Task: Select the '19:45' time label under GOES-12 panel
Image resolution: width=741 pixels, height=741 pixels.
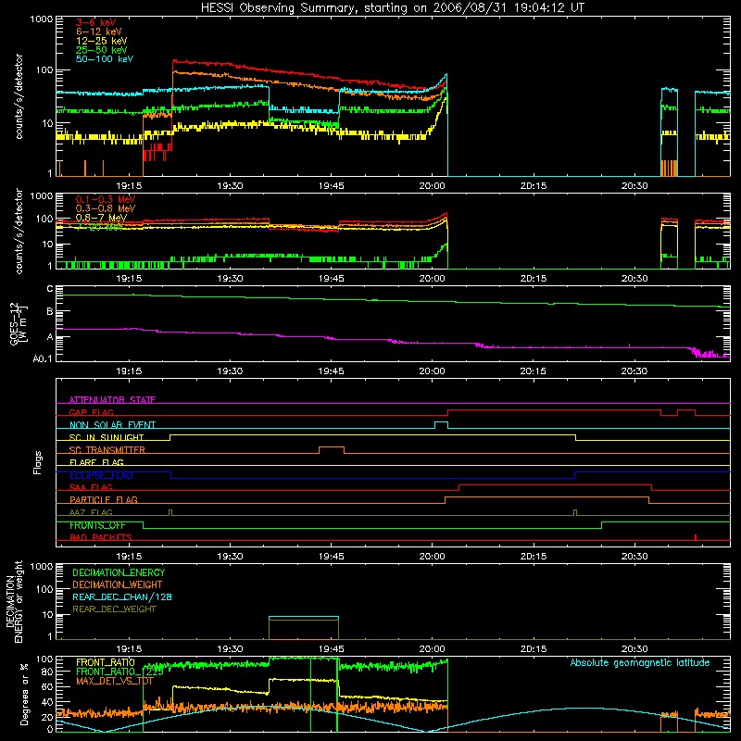Action: 331,370
